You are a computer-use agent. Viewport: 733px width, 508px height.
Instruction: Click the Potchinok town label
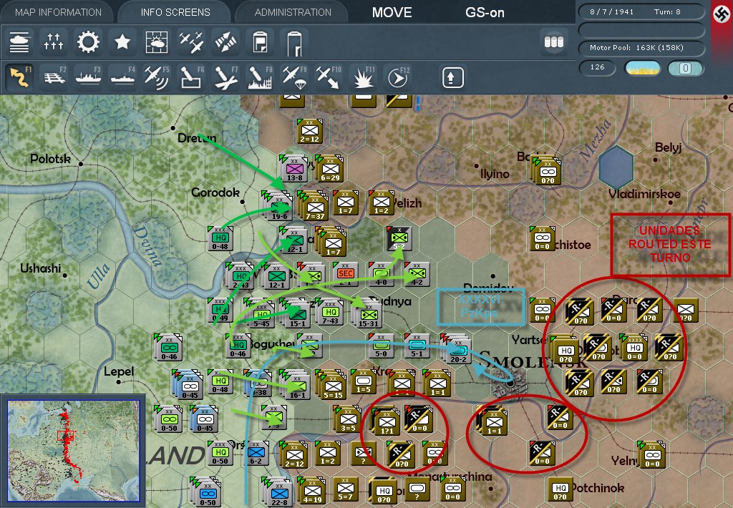pos(598,489)
